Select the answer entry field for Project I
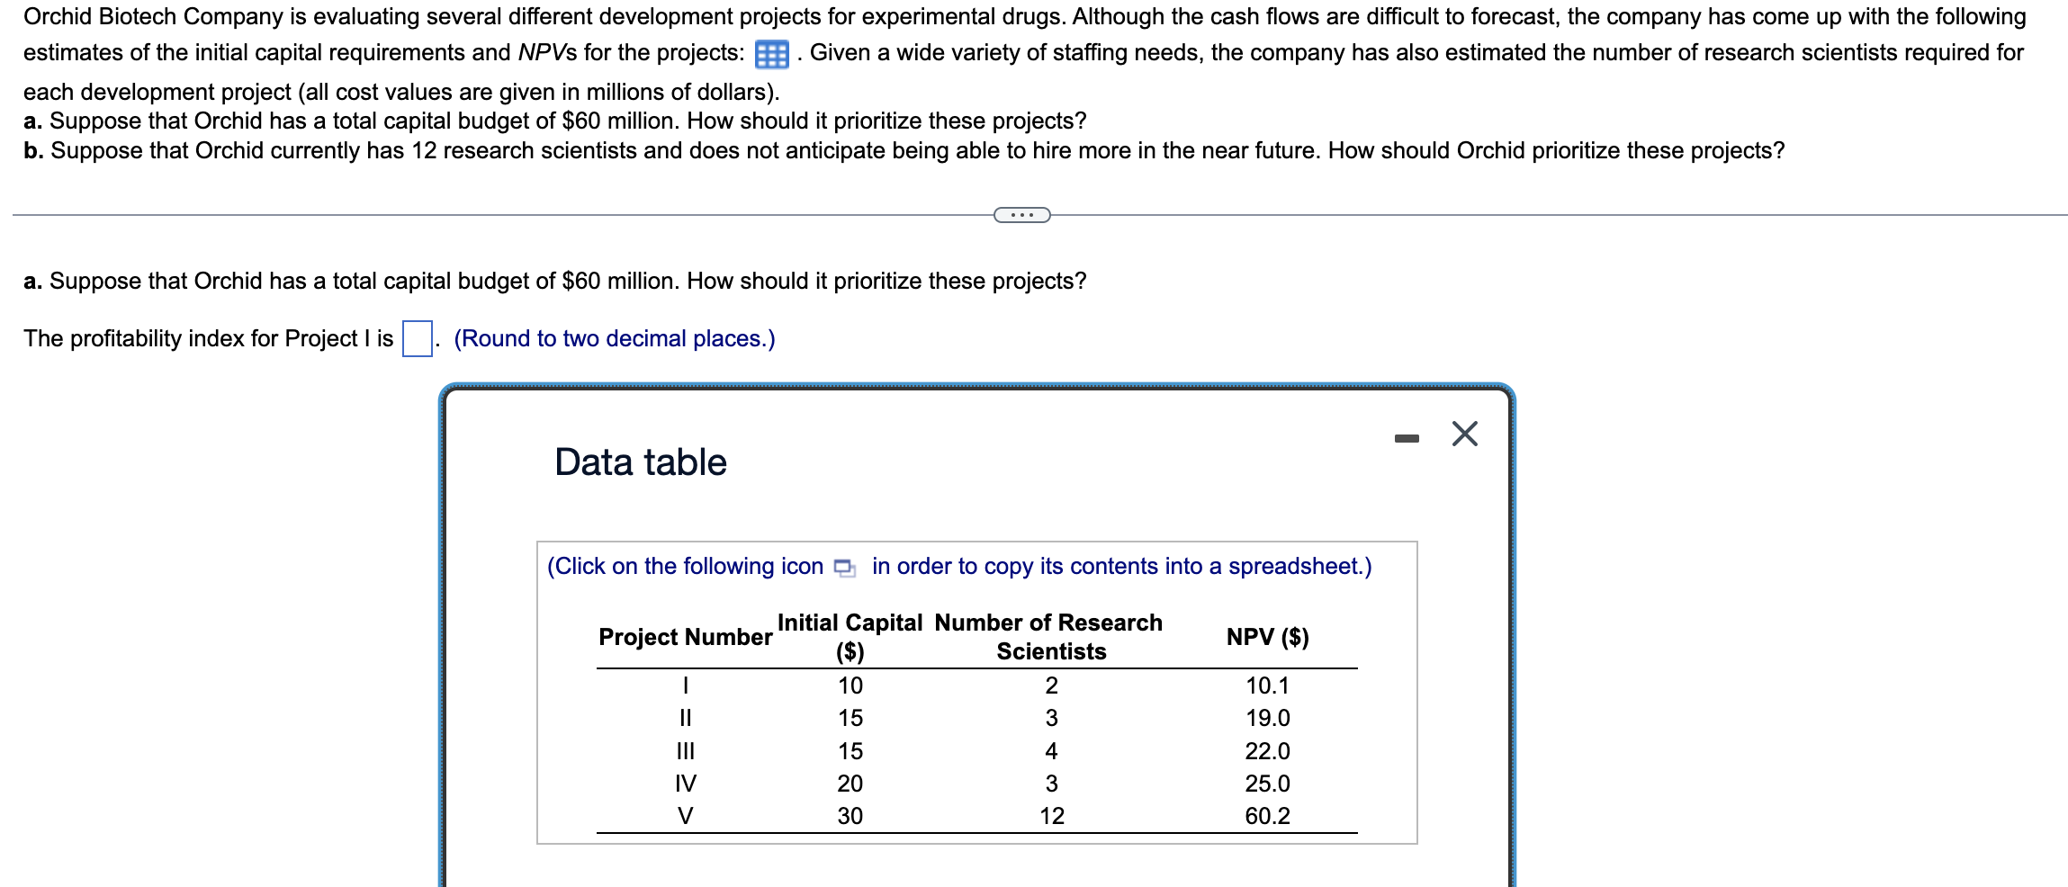The height and width of the screenshot is (887, 2068). tap(418, 337)
